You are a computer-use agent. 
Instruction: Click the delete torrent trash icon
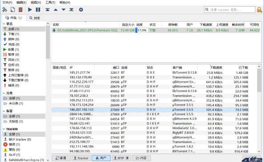click(x=20, y=10)
